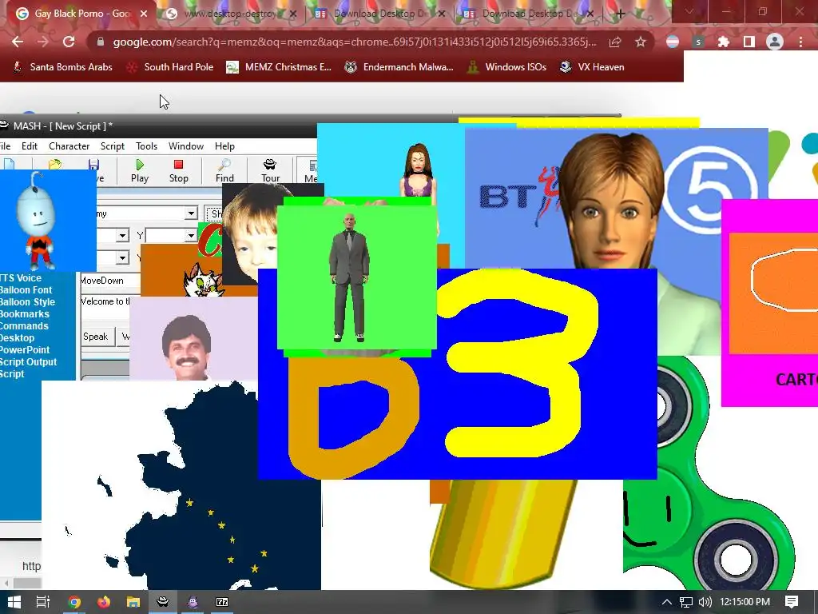Select TTS Voice in MASH sidebar

20,277
